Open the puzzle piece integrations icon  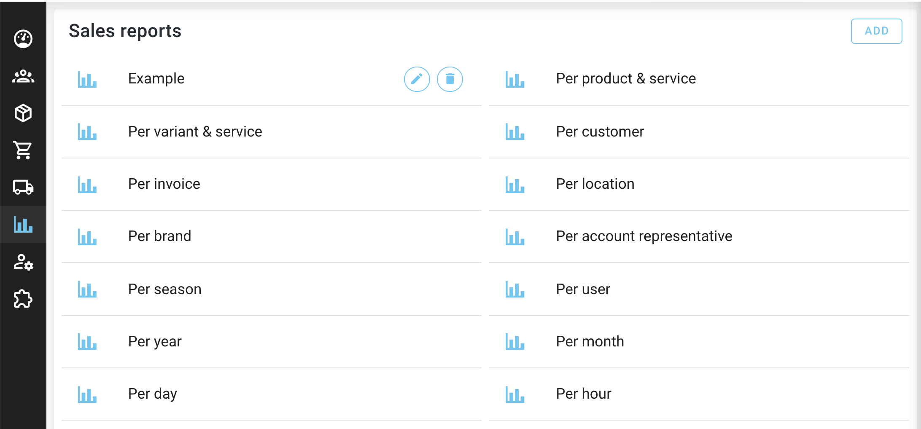coord(23,299)
